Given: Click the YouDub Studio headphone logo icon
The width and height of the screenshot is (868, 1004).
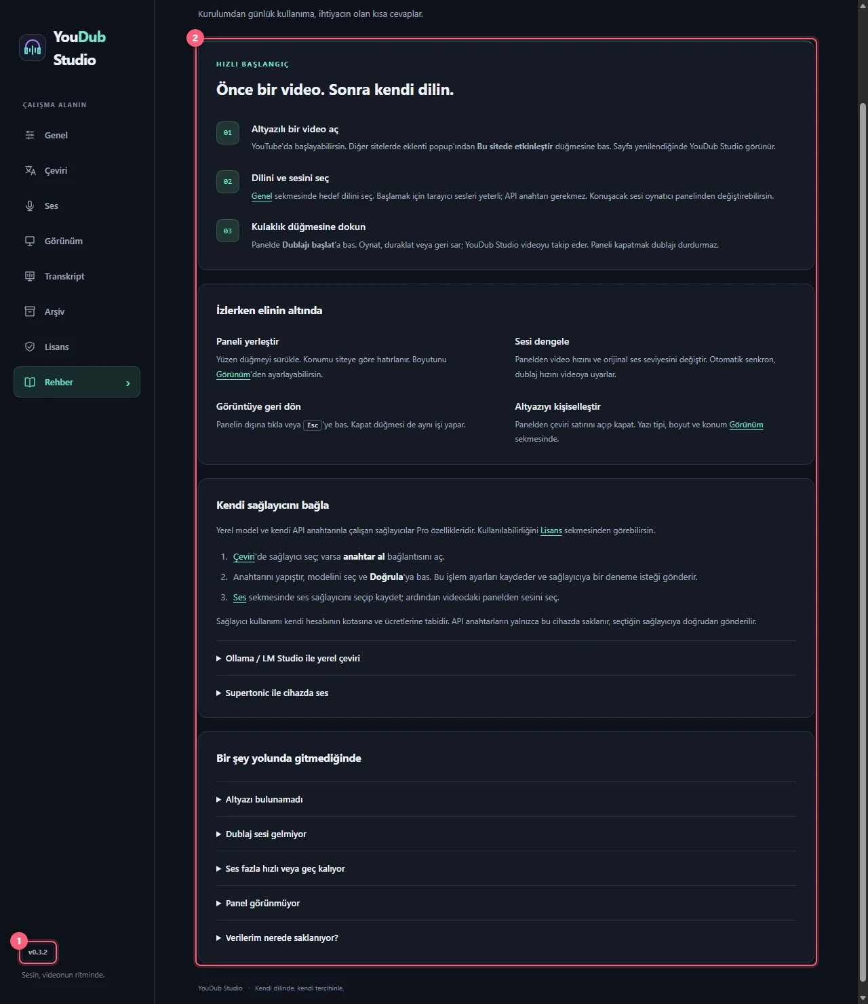Looking at the screenshot, I should coord(33,47).
